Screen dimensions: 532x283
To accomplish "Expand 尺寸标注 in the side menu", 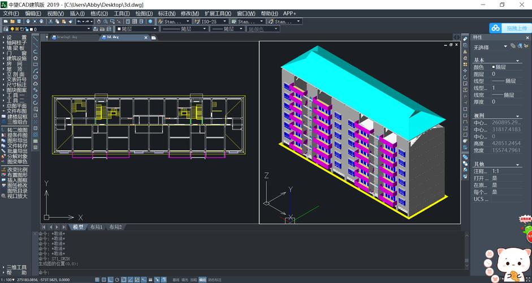I will pyautogui.click(x=15, y=84).
